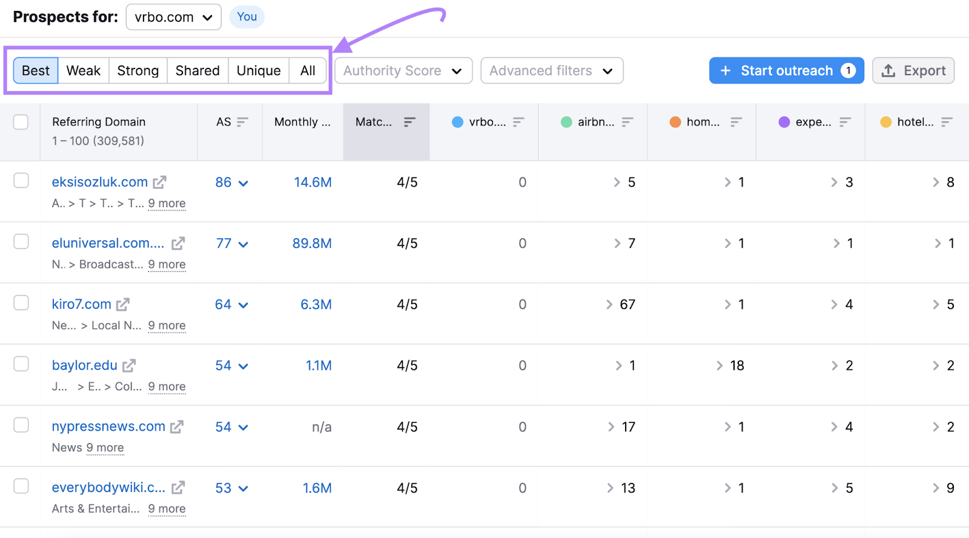
Task: Switch to the Shared prospects tab
Action: (x=197, y=71)
